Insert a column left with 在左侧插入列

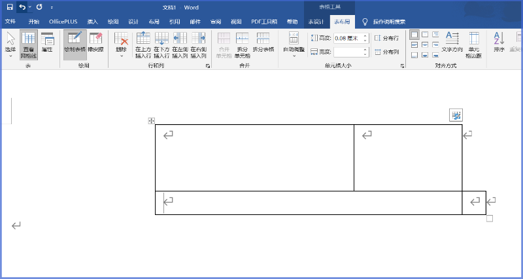point(180,45)
